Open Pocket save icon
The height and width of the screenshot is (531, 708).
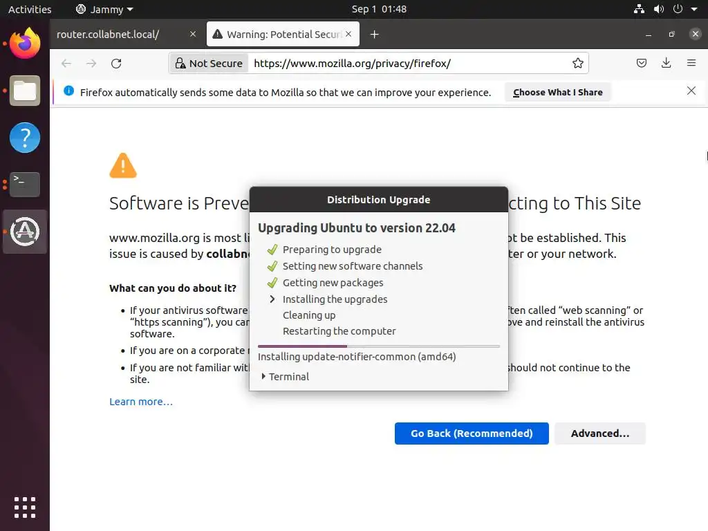pyautogui.click(x=642, y=63)
